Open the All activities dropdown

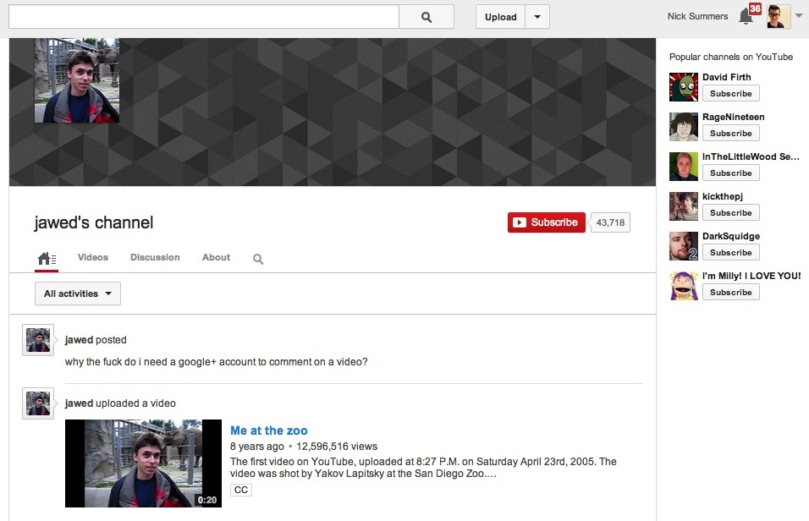tap(78, 293)
